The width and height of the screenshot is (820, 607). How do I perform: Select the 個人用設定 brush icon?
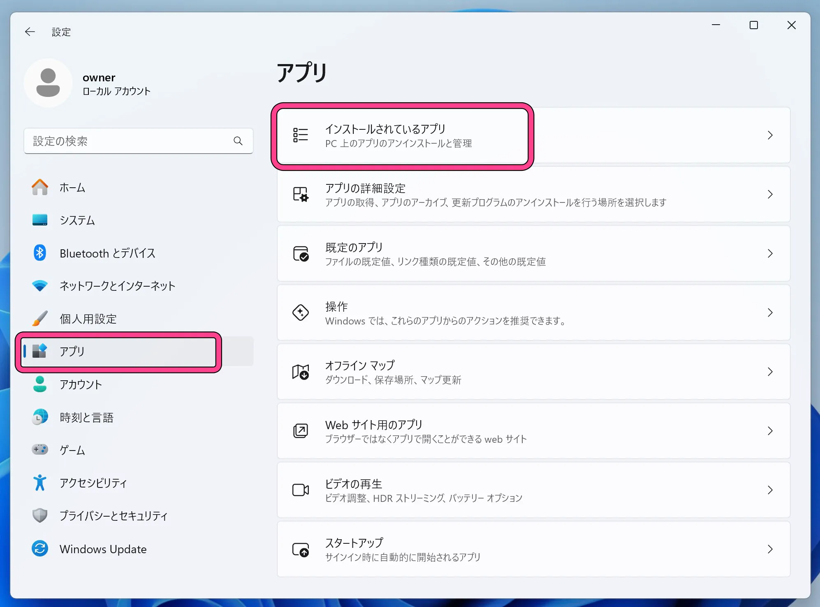(39, 319)
